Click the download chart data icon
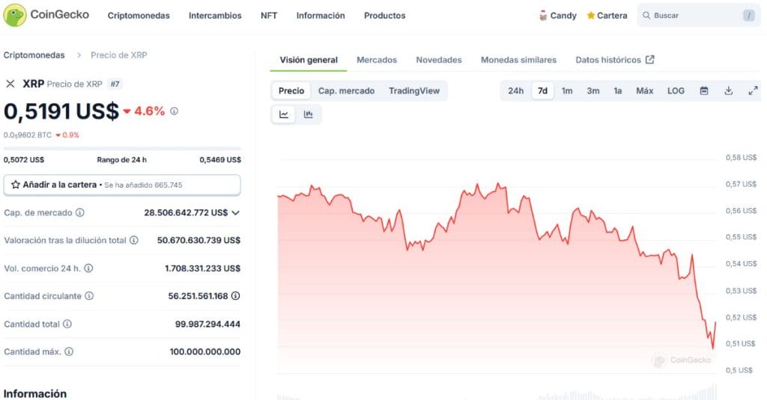Viewport: 767px width, 400px height. (x=728, y=91)
